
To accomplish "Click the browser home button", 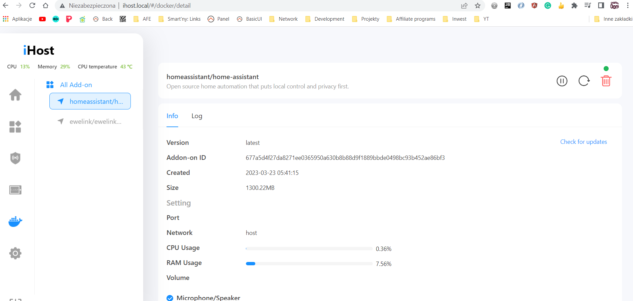I will point(45,6).
